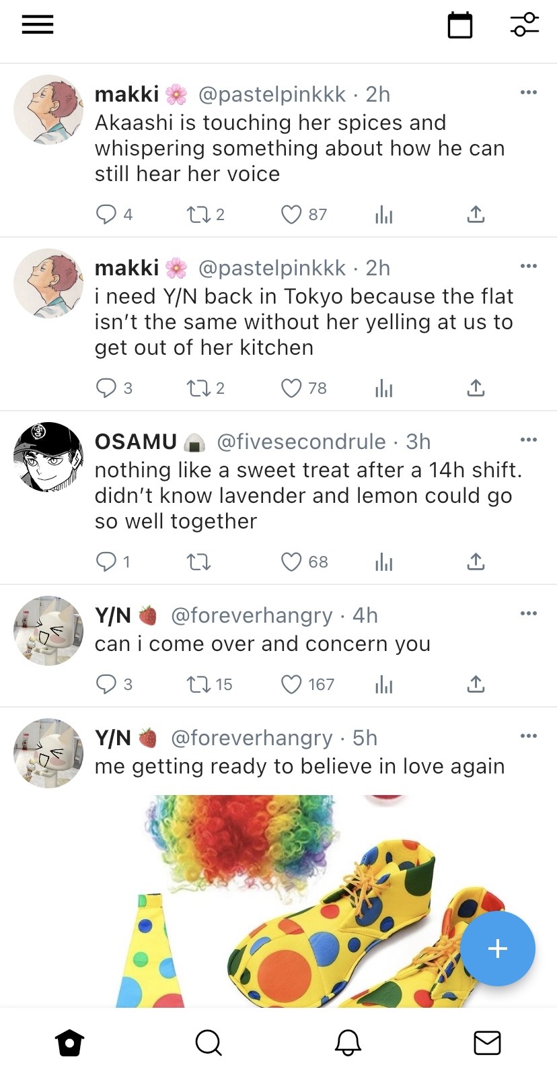Go to the notifications bell tab
This screenshot has width=557, height=1065.
pyautogui.click(x=348, y=1043)
